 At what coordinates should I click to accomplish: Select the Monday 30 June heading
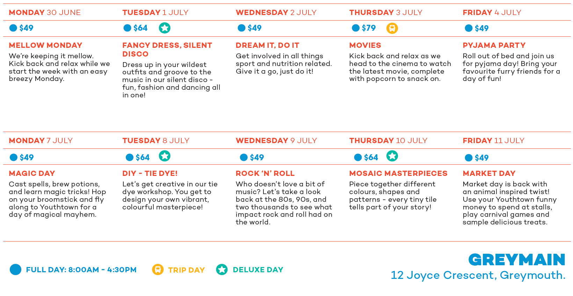pos(45,13)
